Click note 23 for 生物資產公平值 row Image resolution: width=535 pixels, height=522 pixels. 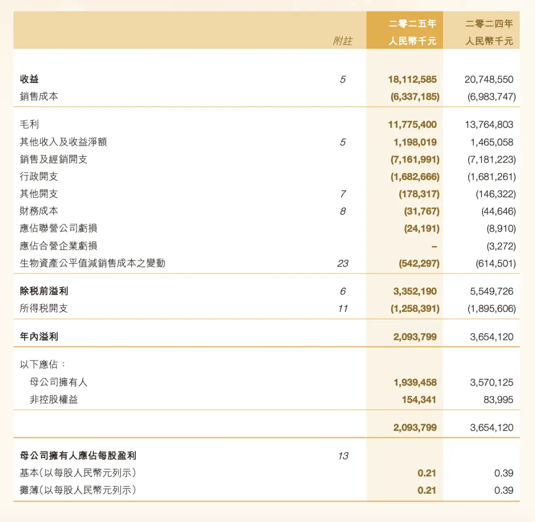pyautogui.click(x=343, y=263)
